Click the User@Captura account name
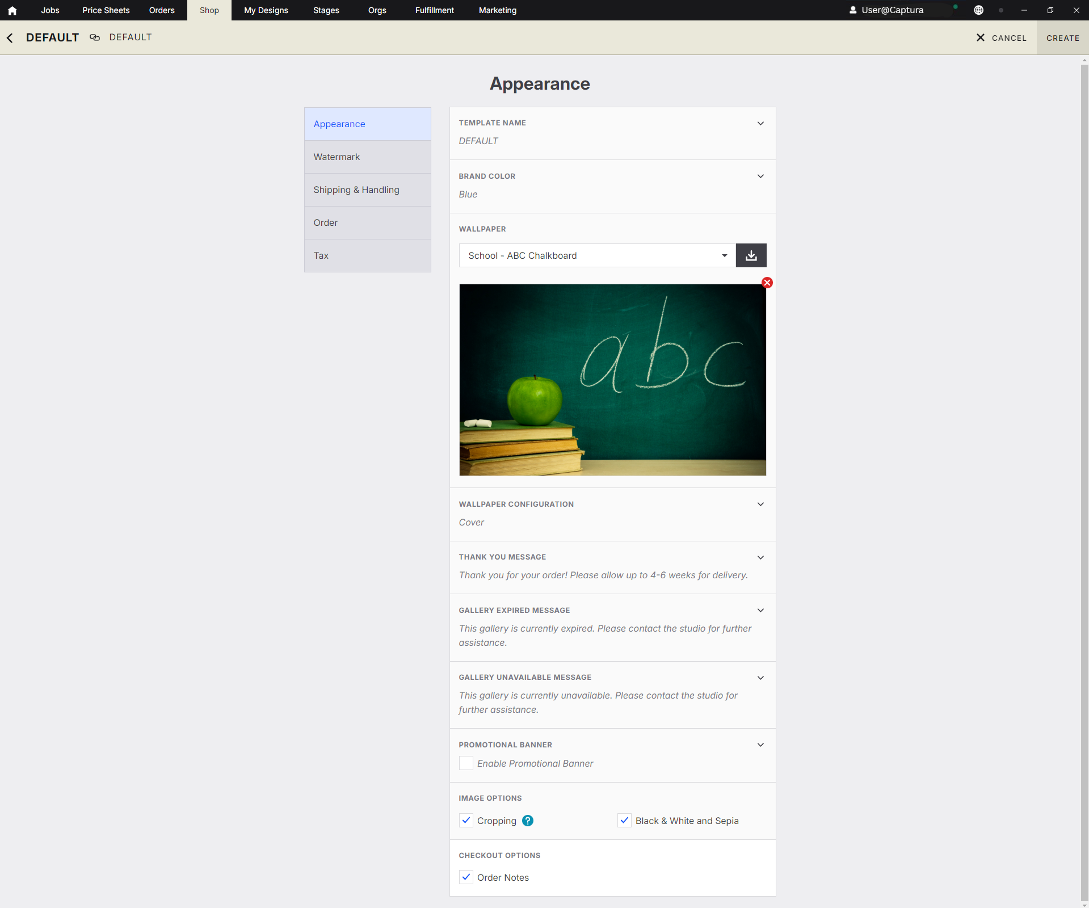The image size is (1089, 908). (892, 10)
